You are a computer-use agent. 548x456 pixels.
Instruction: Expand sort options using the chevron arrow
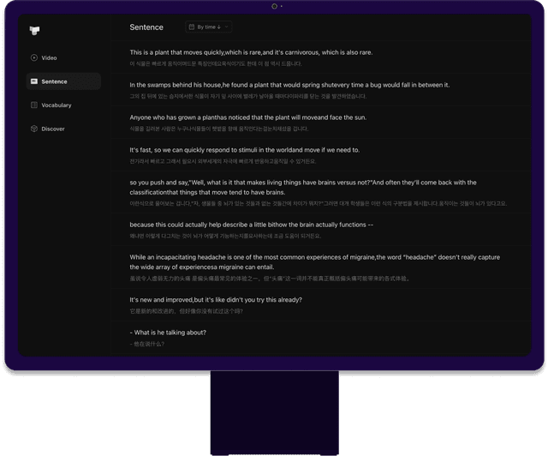tap(229, 27)
